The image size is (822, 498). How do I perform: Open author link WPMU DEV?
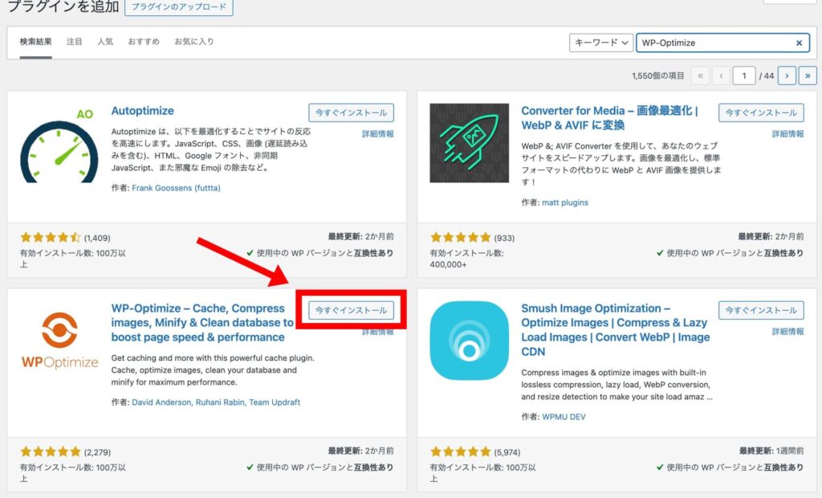click(x=564, y=417)
